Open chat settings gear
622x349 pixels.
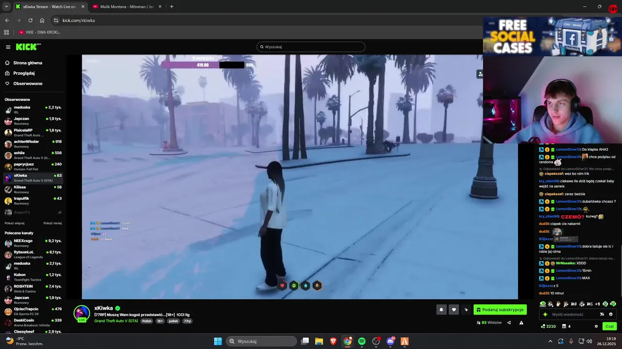click(x=596, y=326)
